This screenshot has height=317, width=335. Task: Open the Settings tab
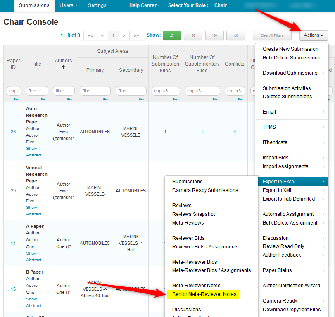(x=97, y=5)
